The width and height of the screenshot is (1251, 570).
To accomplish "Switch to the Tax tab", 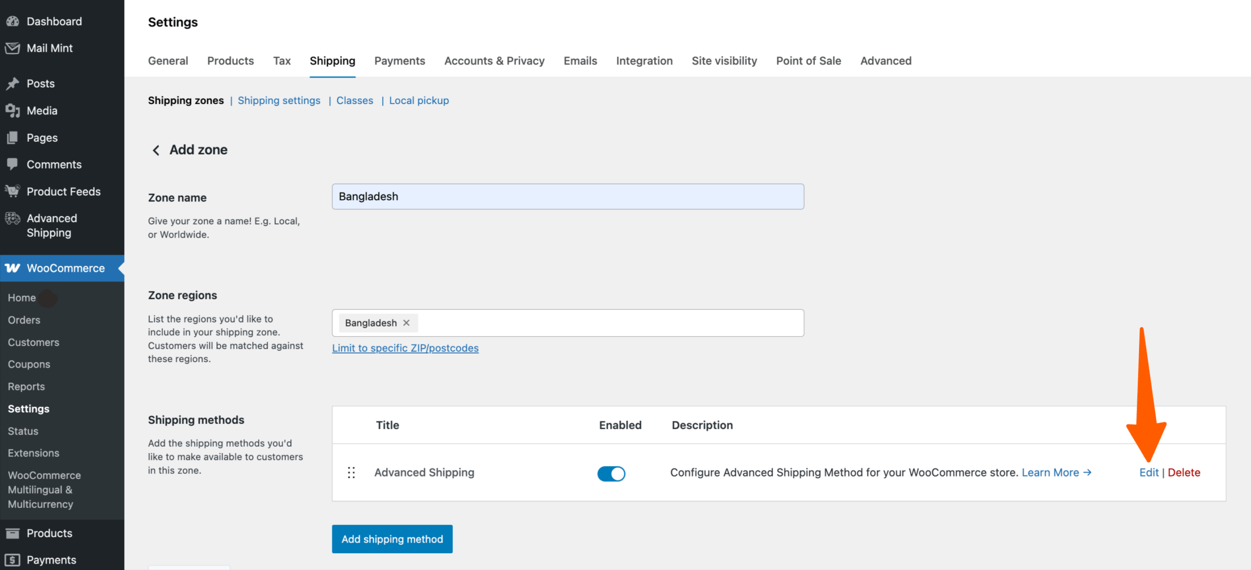I will tap(282, 61).
